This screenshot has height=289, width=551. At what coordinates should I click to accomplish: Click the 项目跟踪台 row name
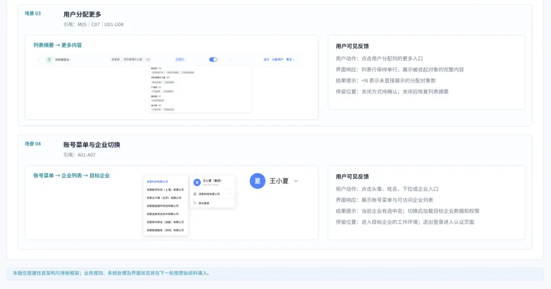[x=62, y=60]
